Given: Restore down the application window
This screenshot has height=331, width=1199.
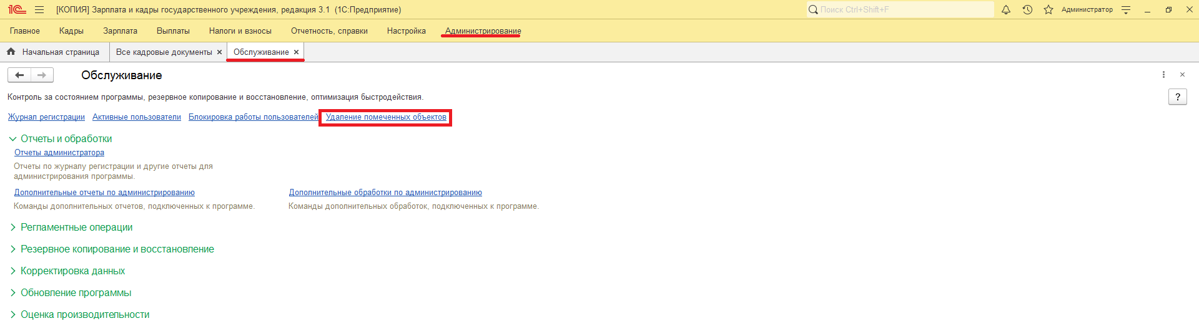Looking at the screenshot, I should pos(1168,9).
